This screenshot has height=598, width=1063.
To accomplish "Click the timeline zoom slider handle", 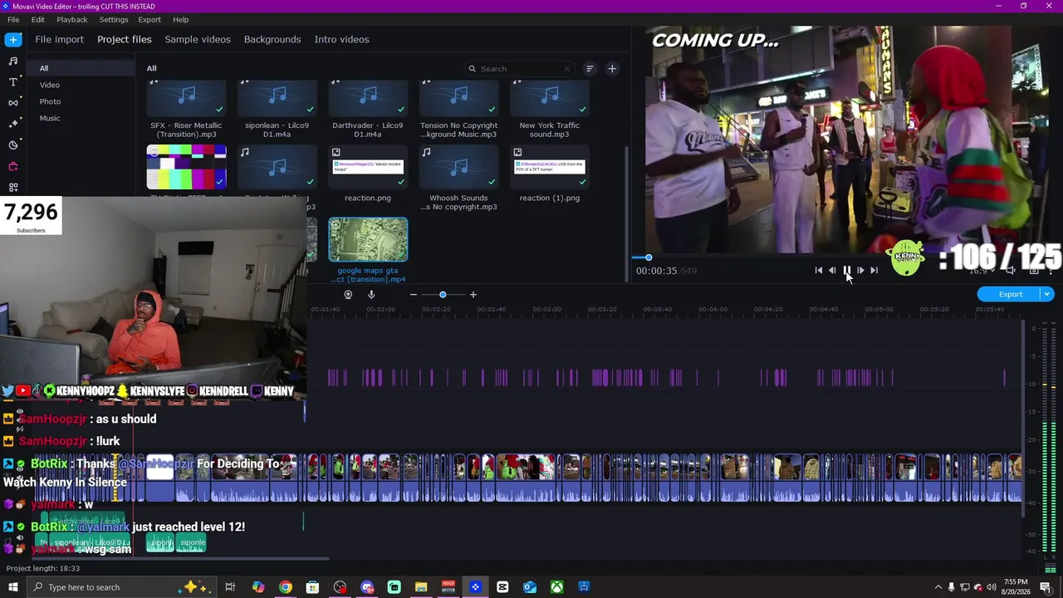I will click(x=443, y=294).
